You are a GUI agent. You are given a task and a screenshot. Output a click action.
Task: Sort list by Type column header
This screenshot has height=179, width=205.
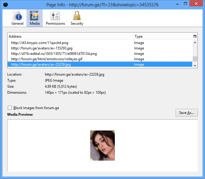point(163,36)
